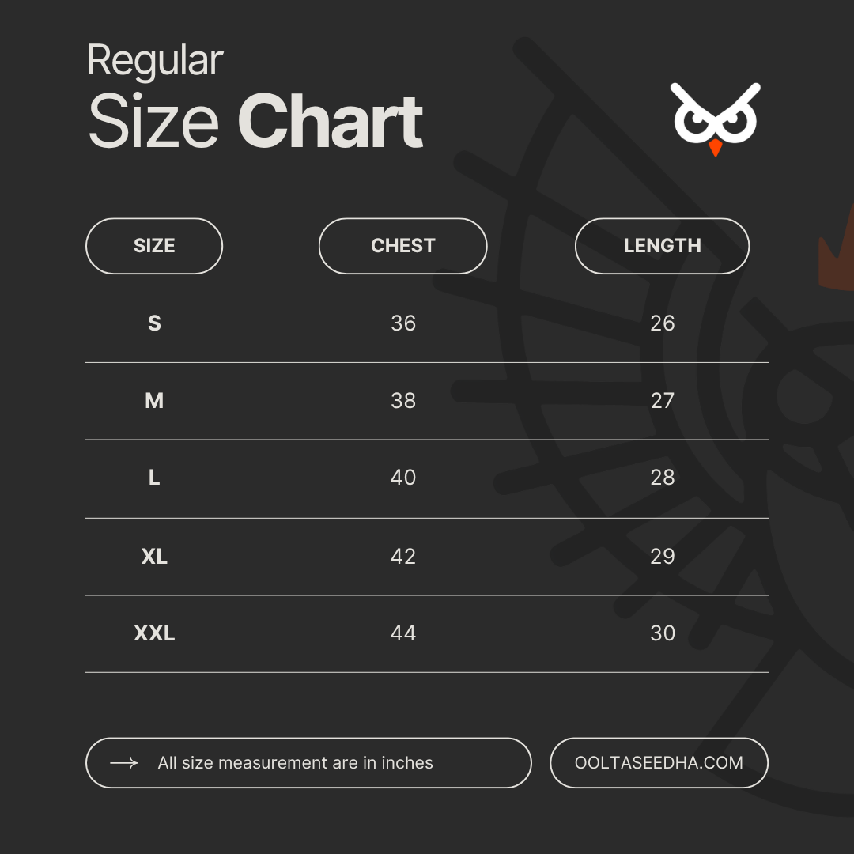Click the LENGTH column header pill
Screen dimensions: 854x854
point(662,246)
